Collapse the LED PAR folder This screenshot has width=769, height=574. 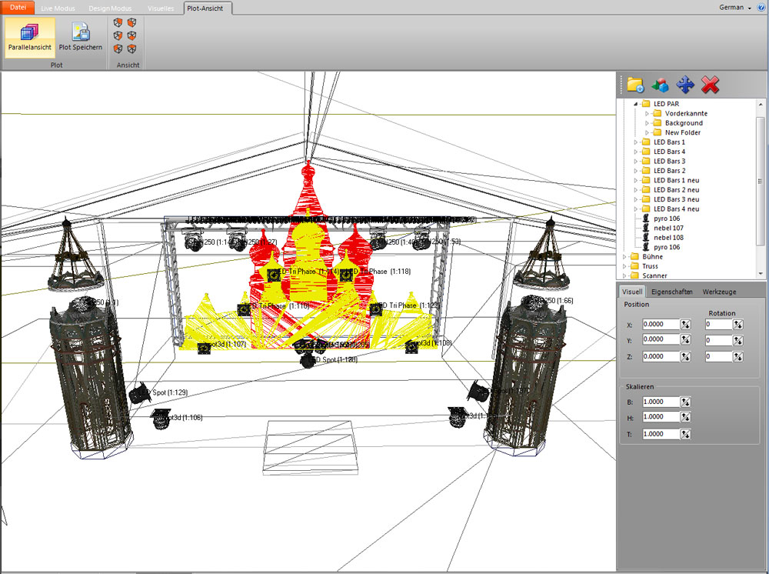click(x=636, y=104)
